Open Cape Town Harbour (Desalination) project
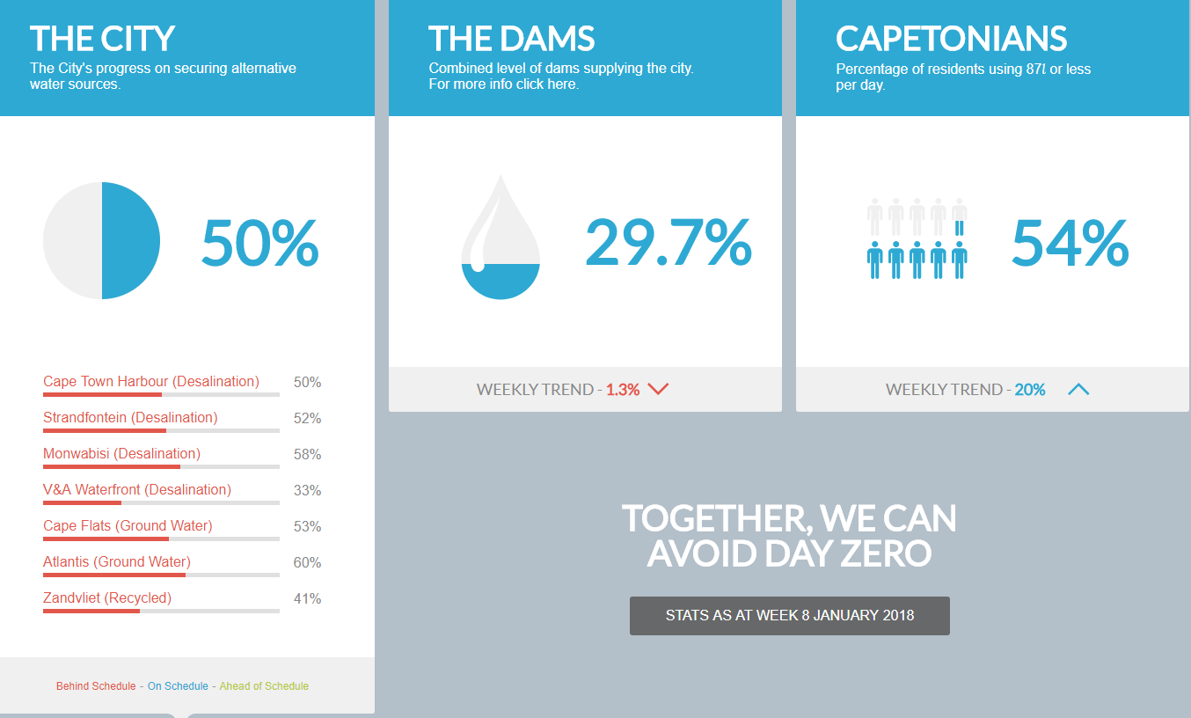Viewport: 1191px width, 718px height. point(151,381)
